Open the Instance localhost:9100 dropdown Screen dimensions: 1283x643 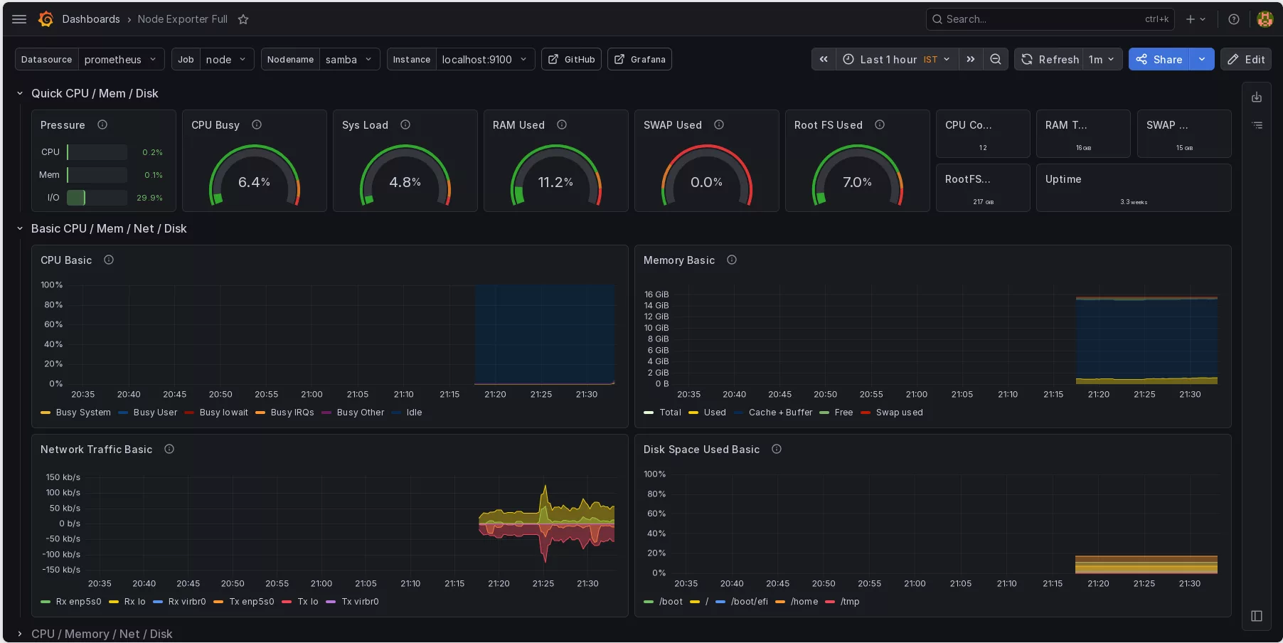(x=485, y=59)
